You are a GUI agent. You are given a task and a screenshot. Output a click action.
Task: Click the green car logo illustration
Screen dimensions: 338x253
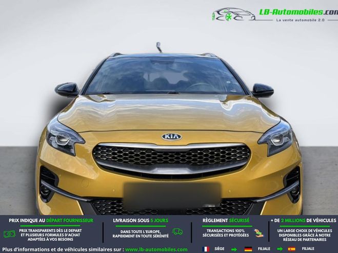point(233,14)
